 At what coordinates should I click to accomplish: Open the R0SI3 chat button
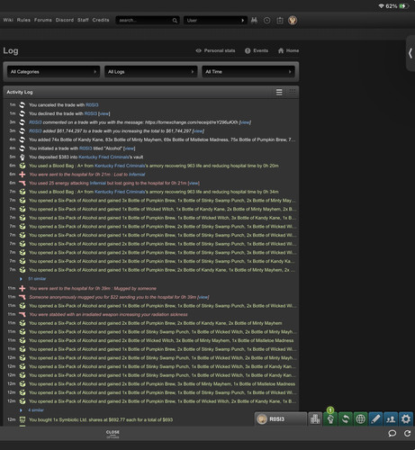[281, 418]
